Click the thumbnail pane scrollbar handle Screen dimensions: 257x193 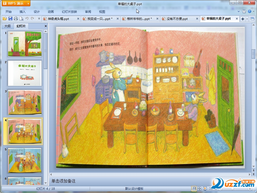[46, 51]
